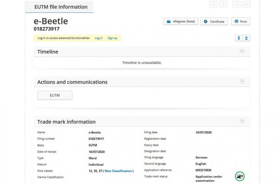Open the Nice Classification link

click(x=118, y=171)
